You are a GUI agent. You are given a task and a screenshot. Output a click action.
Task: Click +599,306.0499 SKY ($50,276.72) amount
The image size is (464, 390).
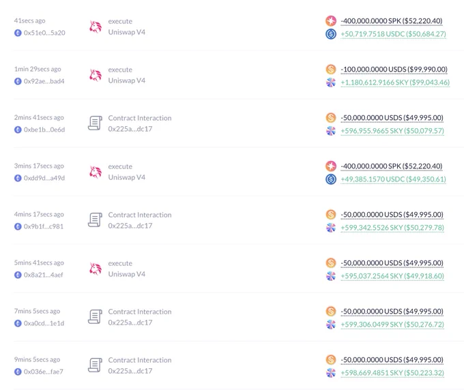click(x=392, y=325)
